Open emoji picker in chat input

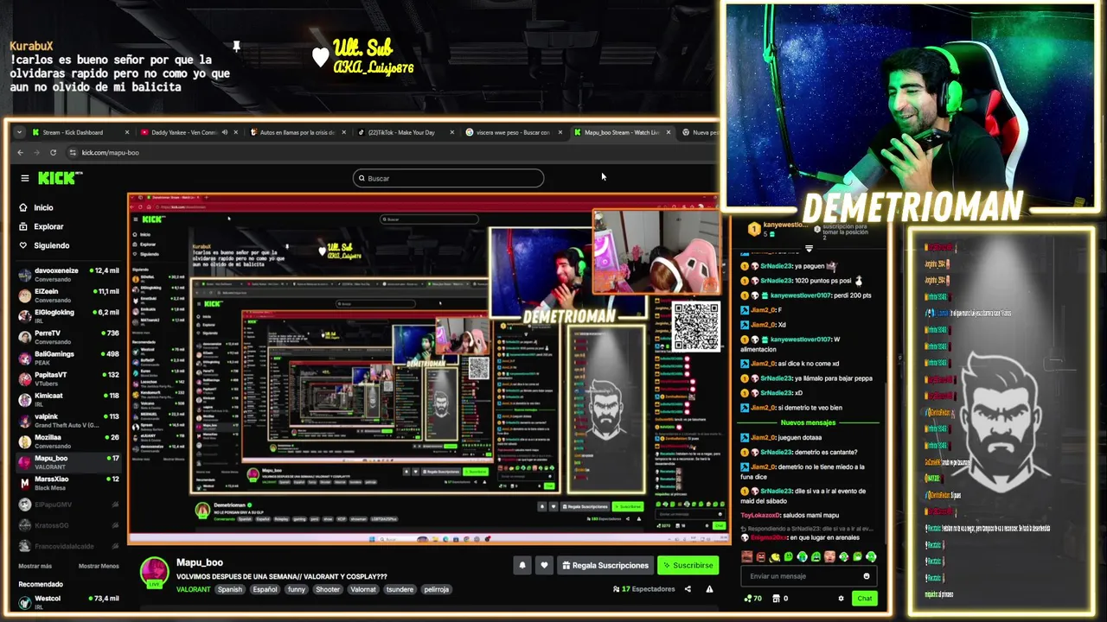pos(867,576)
